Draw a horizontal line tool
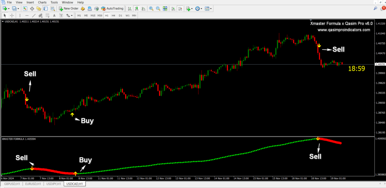 click(27, 15)
